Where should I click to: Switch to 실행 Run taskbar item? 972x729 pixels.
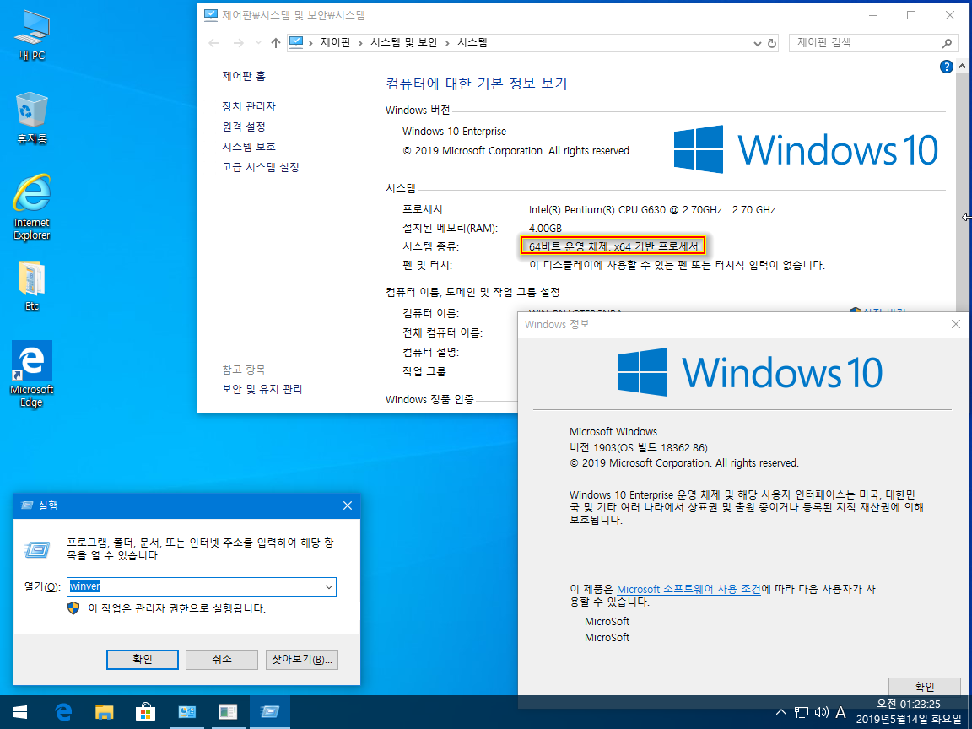pyautogui.click(x=270, y=712)
